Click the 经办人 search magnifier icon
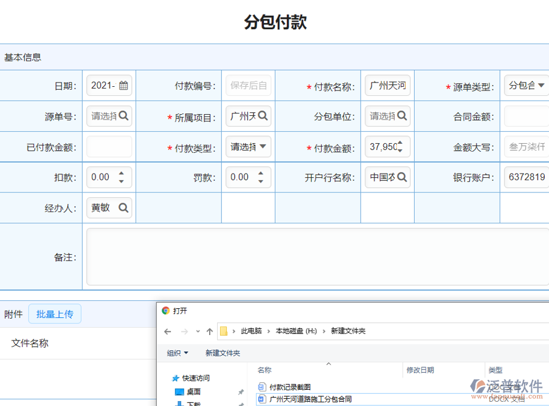Viewport: 549px width, 406px height. pyautogui.click(x=123, y=208)
